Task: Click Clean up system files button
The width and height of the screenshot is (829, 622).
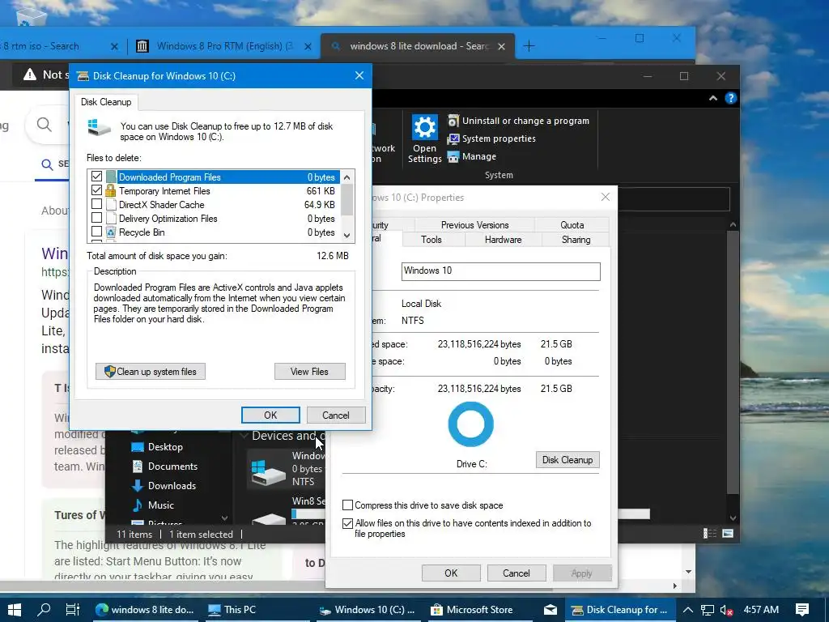Action: point(150,371)
